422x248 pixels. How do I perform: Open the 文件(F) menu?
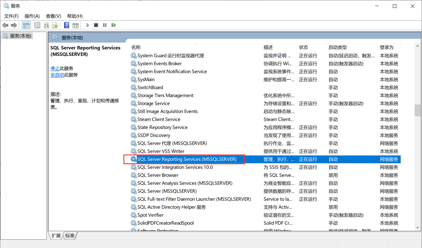[x=11, y=16]
